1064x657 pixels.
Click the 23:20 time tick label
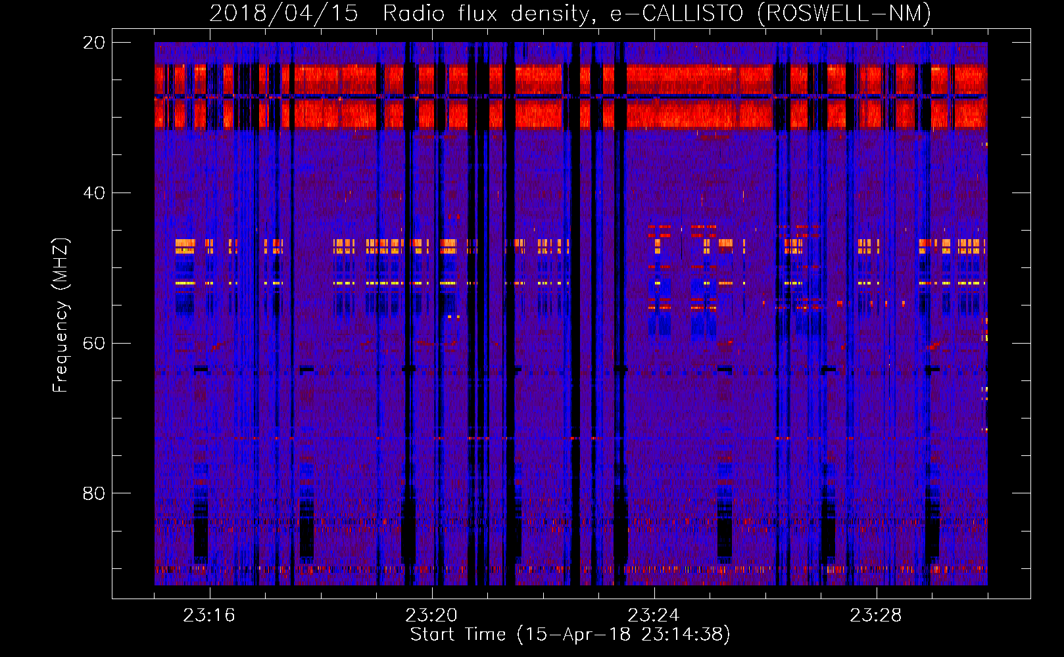[431, 616]
